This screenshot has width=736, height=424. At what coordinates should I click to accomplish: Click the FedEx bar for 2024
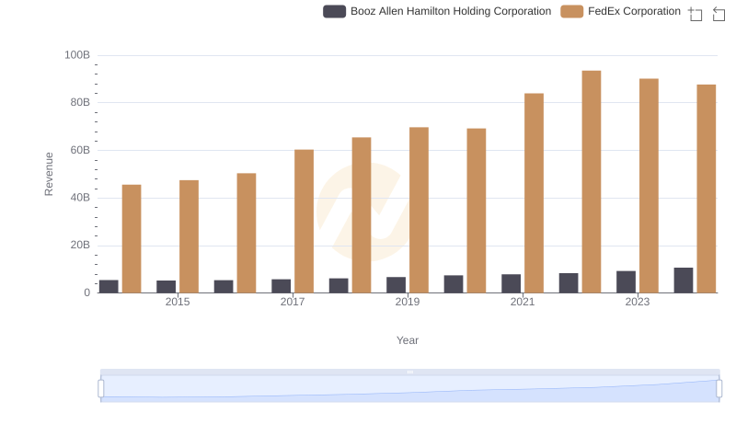tap(707, 189)
